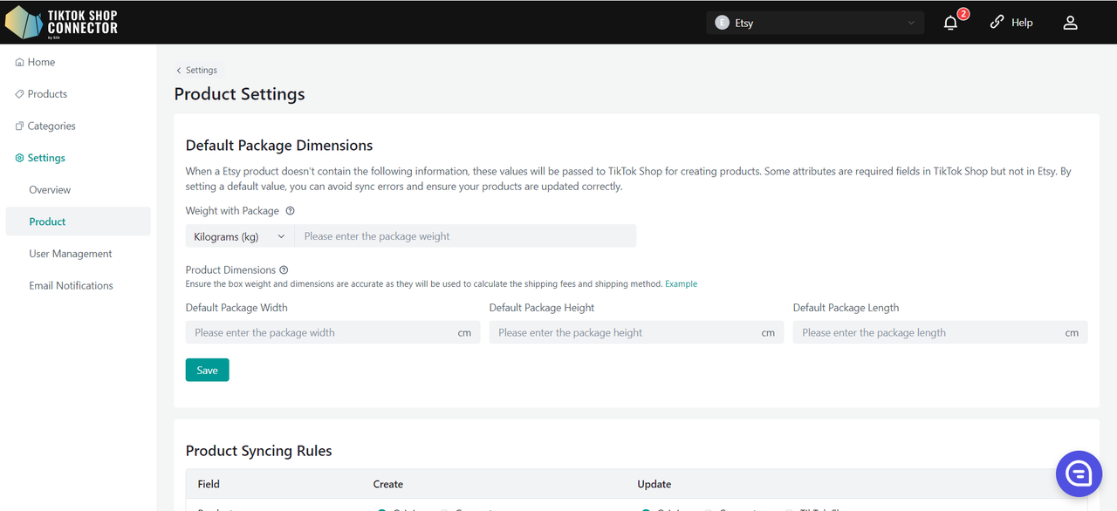Image resolution: width=1117 pixels, height=511 pixels.
Task: Show the Product Dimensions help tooltip
Action: (284, 270)
